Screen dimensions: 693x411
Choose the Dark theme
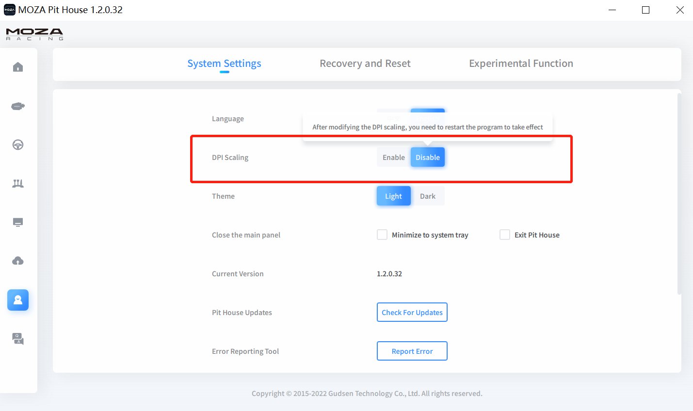click(x=428, y=196)
